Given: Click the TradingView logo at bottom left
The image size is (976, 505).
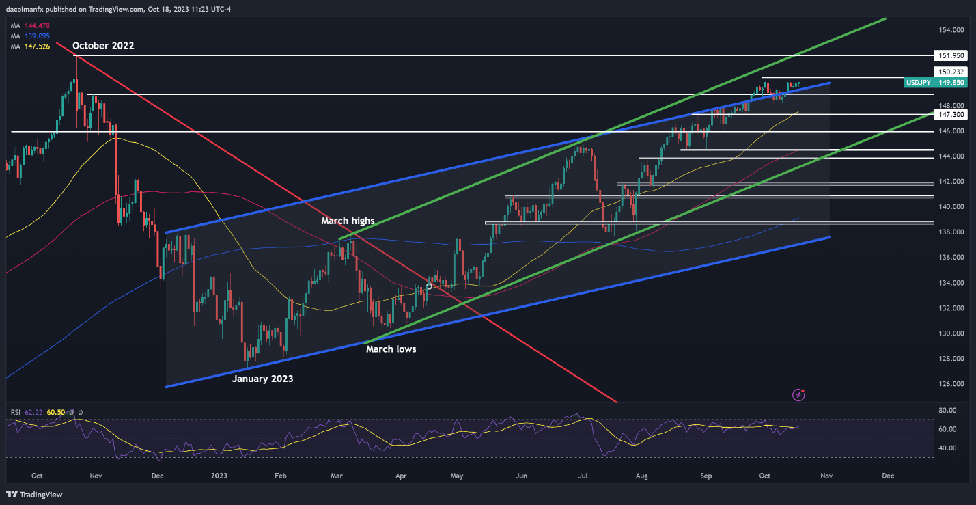Looking at the screenshot, I should point(33,495).
